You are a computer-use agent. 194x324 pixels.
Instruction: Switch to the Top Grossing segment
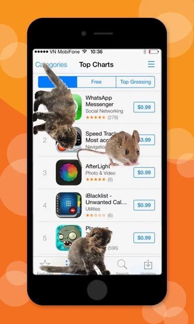click(135, 82)
